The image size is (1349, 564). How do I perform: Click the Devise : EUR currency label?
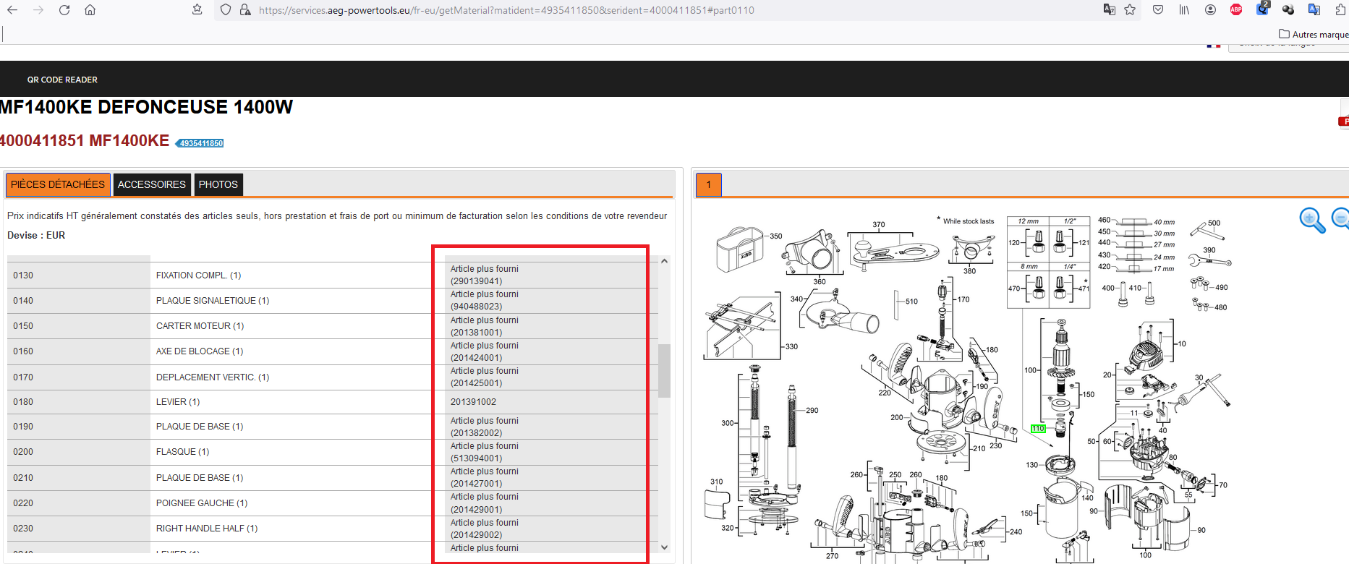point(36,236)
